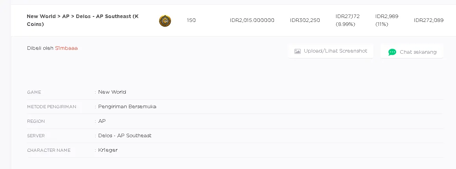
Task: Click the character name Kr1eger
Action: 108,150
